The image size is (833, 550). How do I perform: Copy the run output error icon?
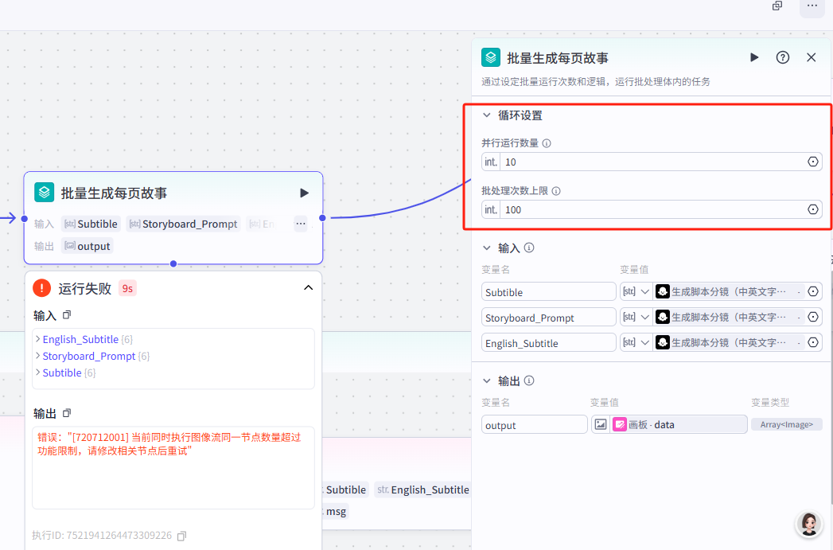[67, 413]
